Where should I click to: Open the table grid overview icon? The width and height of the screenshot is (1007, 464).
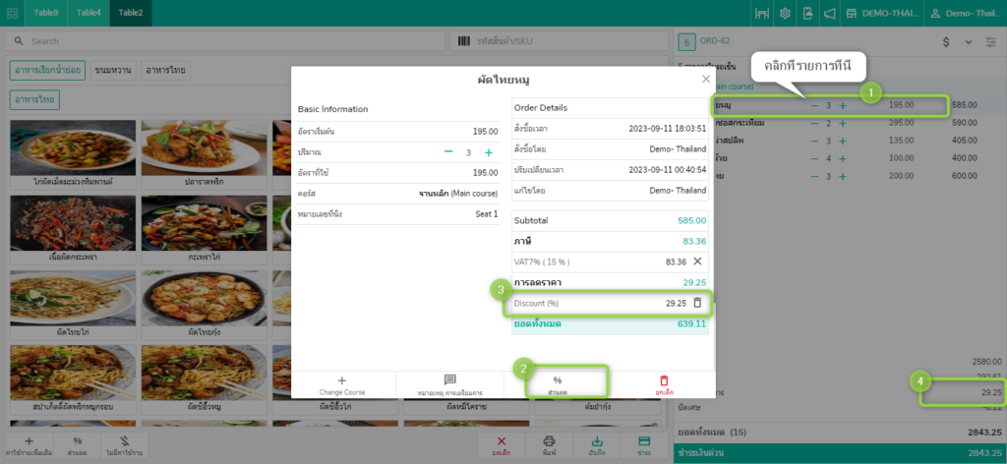(12, 13)
